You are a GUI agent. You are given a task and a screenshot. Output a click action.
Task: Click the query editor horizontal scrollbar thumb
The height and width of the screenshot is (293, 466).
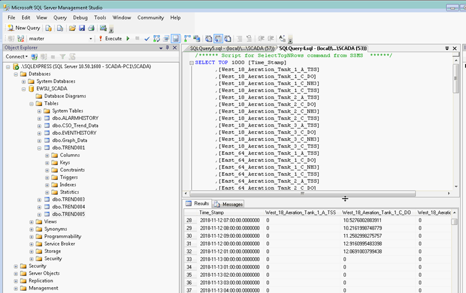click(x=302, y=194)
